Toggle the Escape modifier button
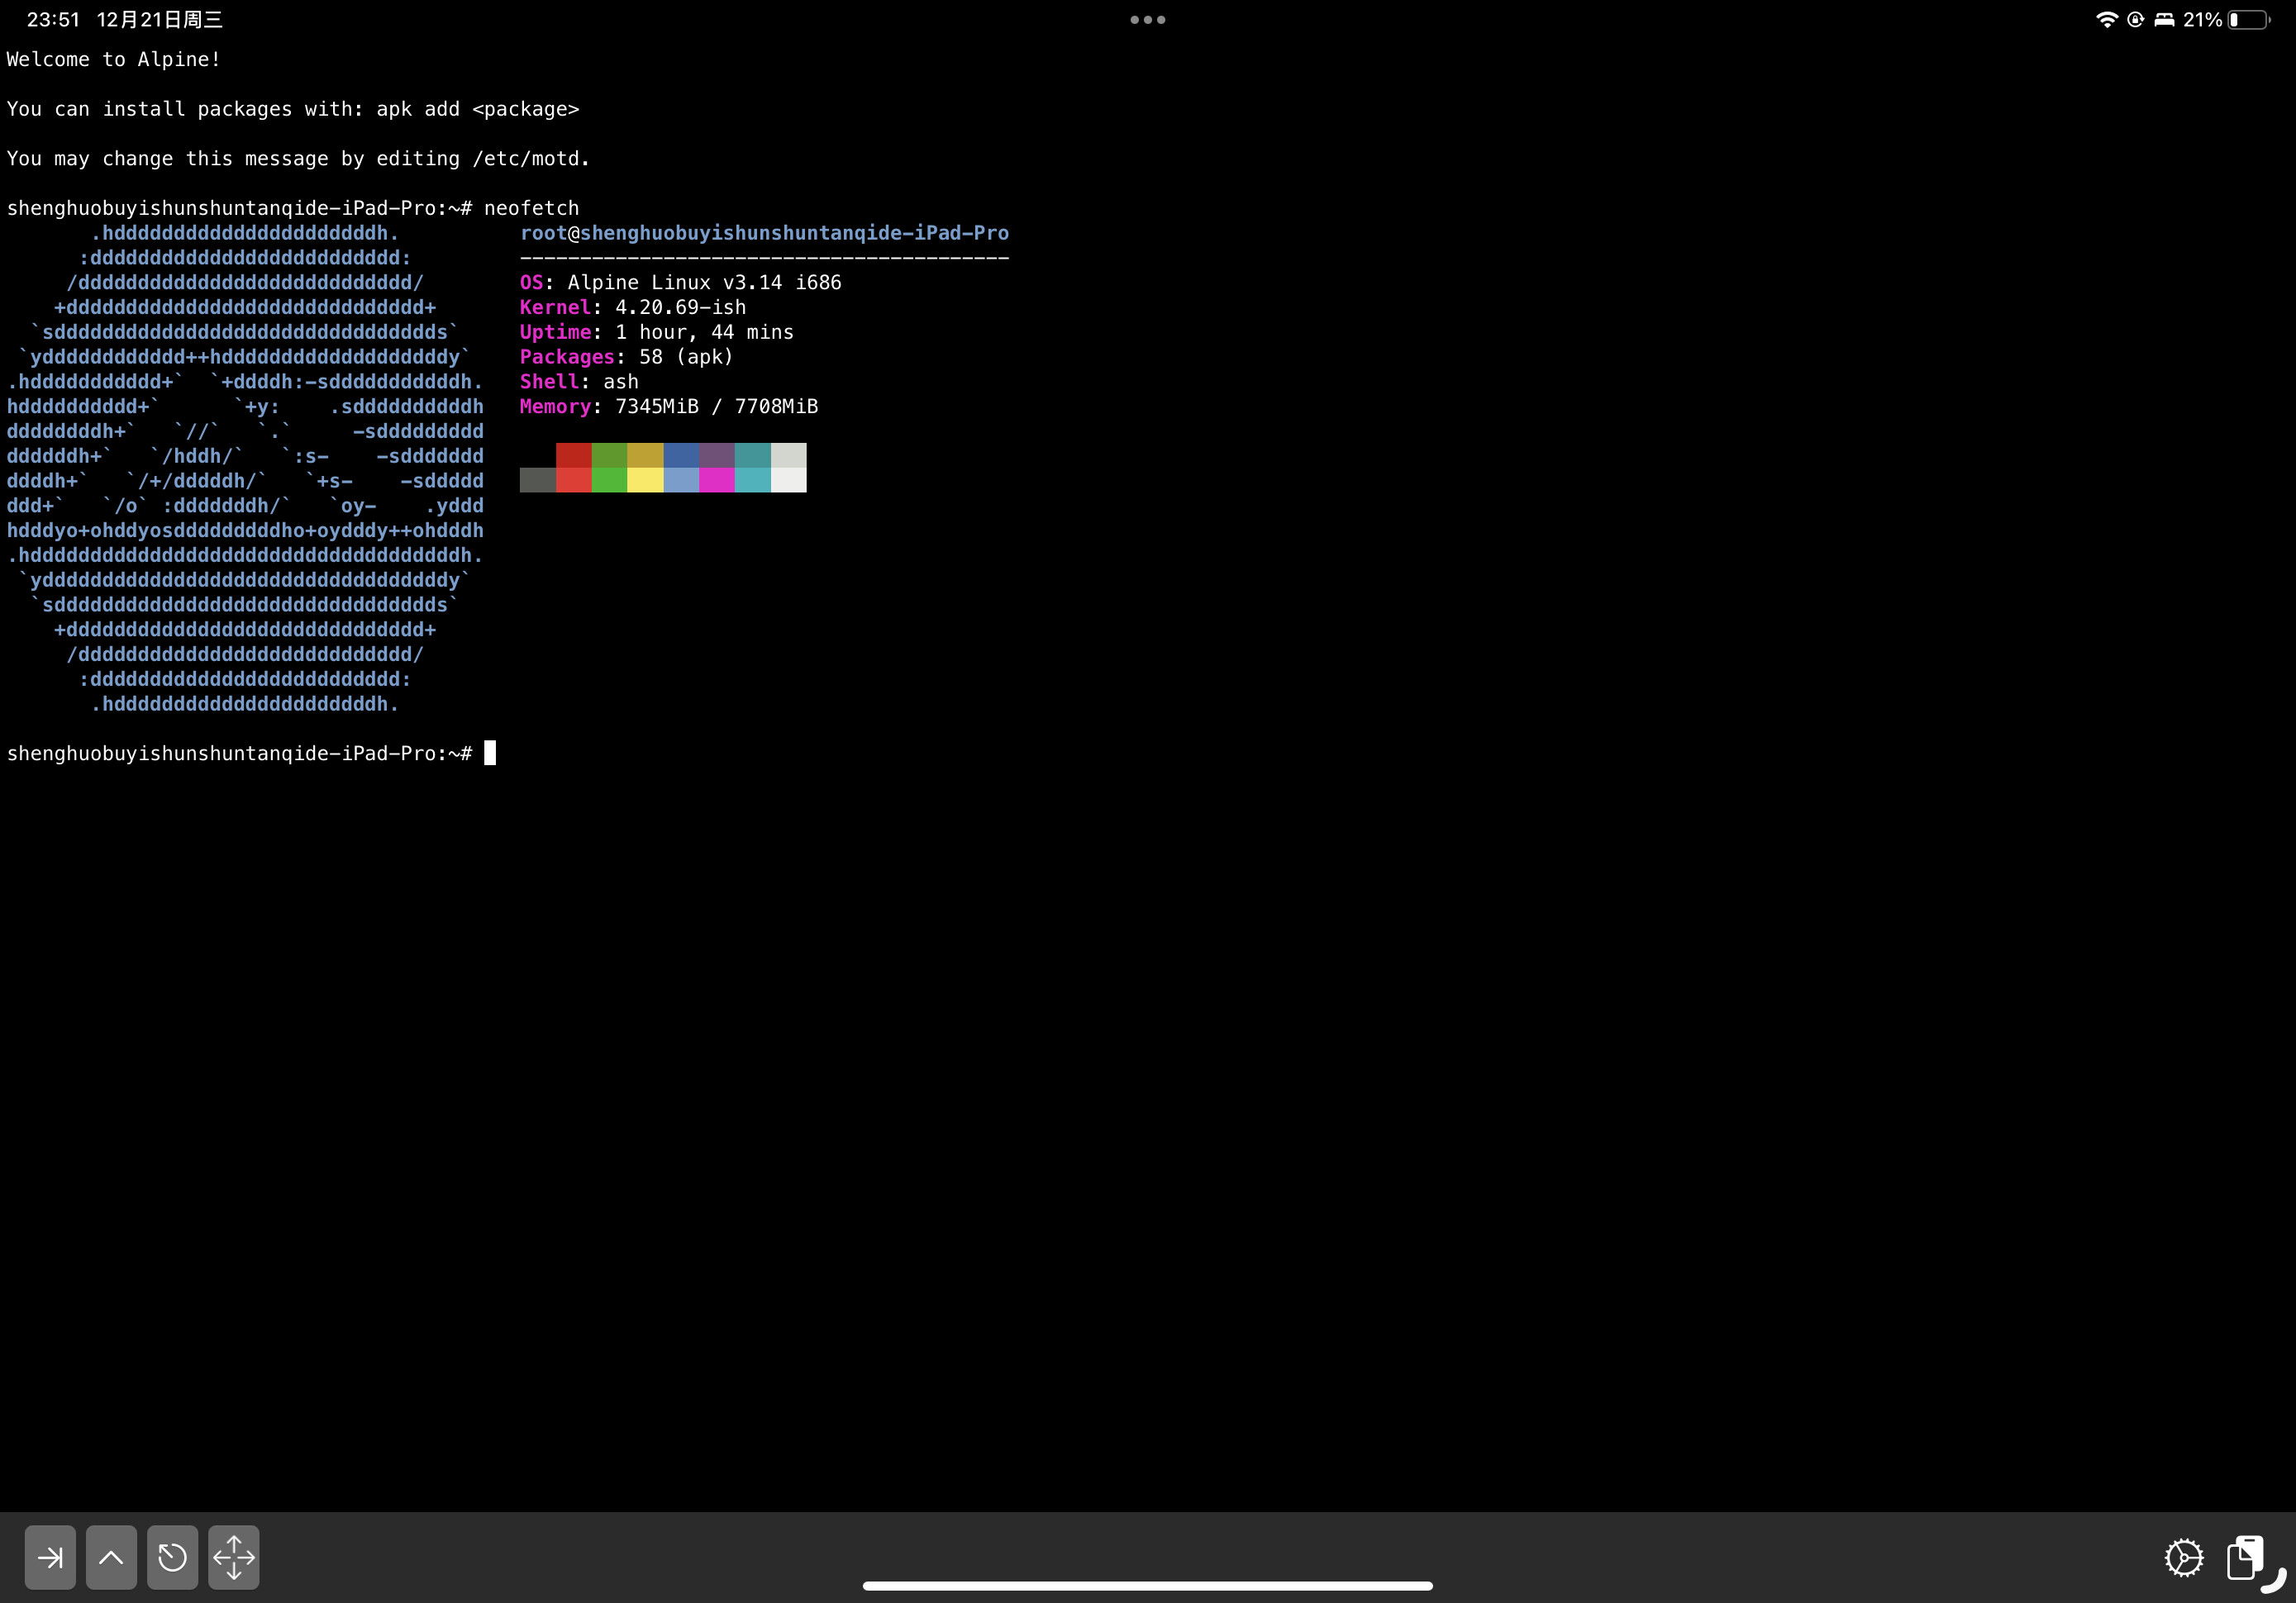2296x1603 pixels. point(172,1557)
